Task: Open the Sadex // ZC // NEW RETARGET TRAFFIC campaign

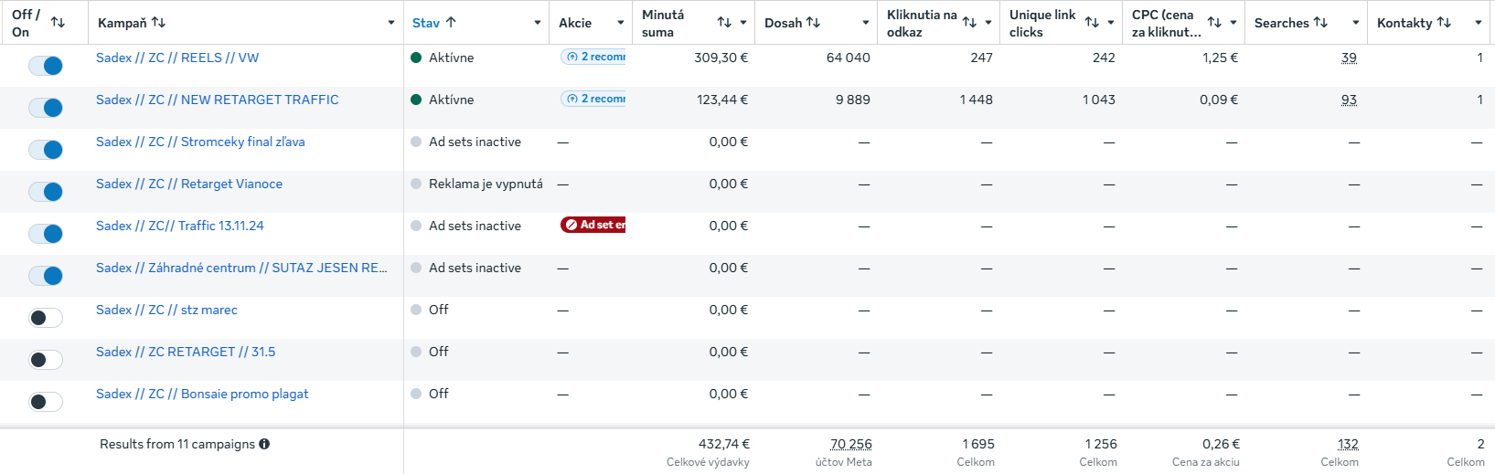Action: click(217, 100)
